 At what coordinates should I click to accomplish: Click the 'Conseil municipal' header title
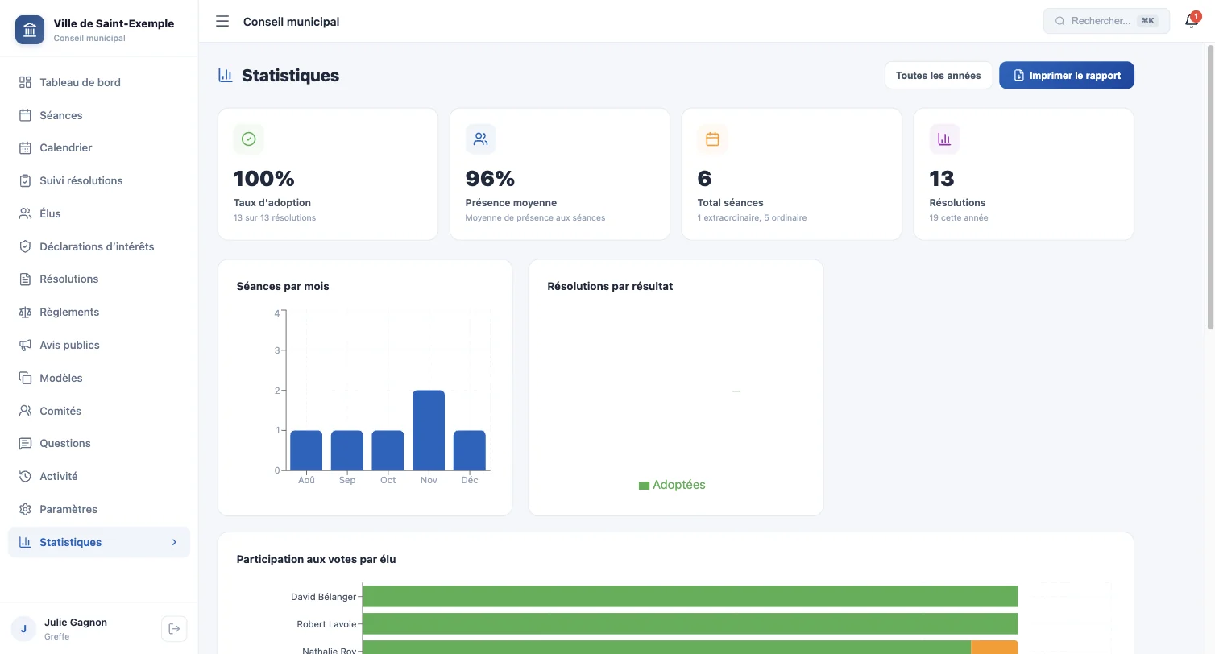tap(291, 22)
